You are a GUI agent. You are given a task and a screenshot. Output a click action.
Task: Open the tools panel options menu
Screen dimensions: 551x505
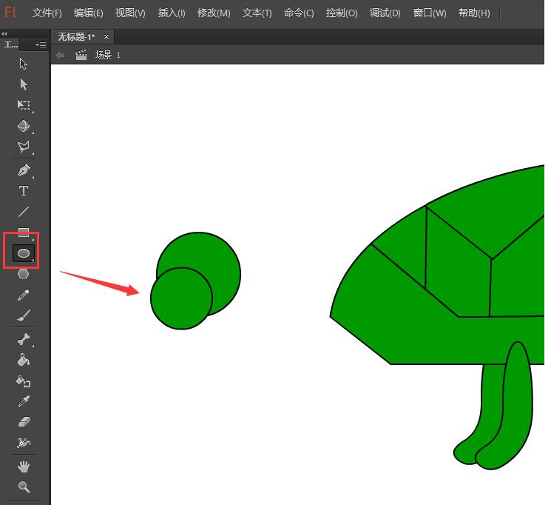click(x=41, y=45)
